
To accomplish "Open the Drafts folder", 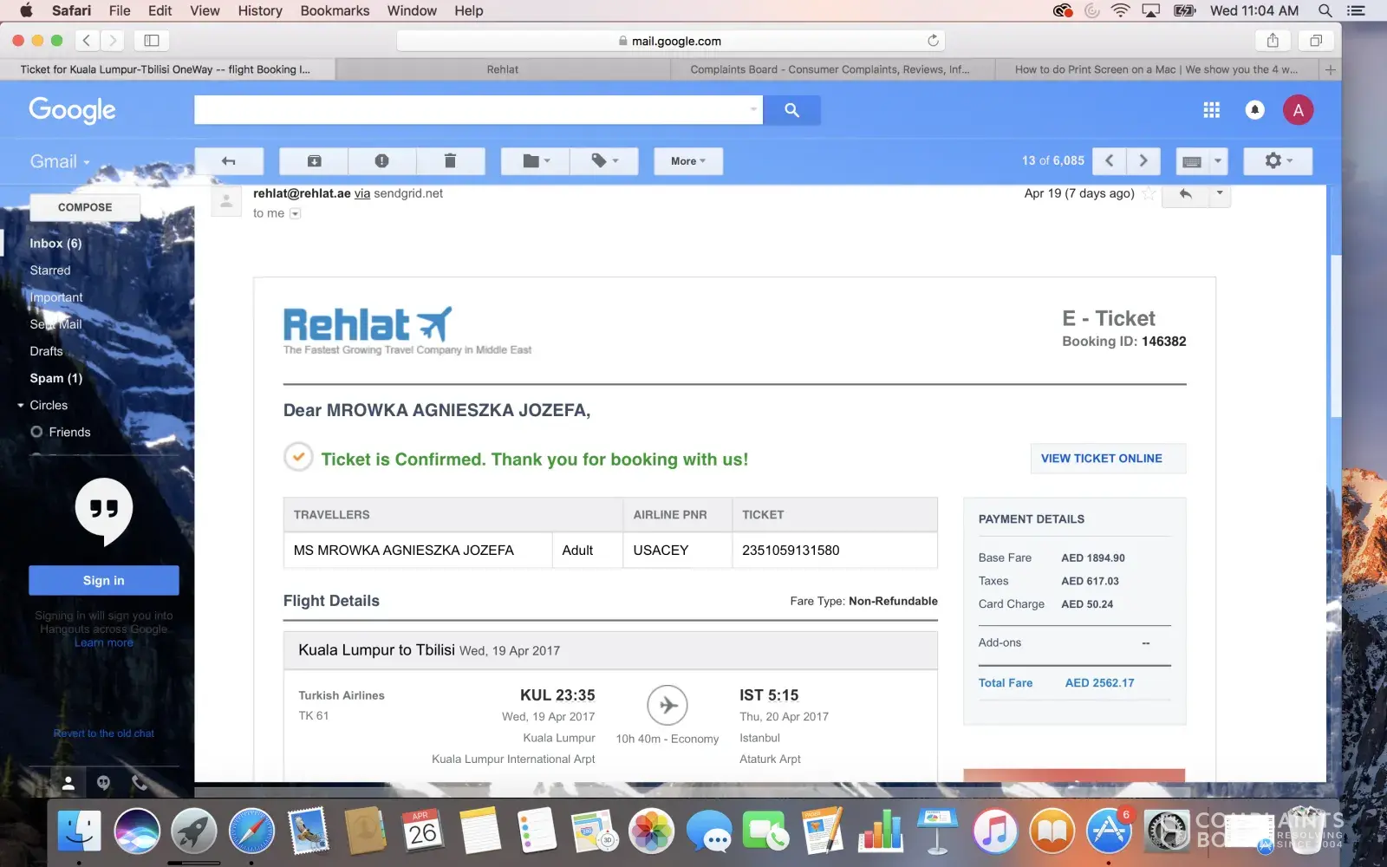I will 46,351.
